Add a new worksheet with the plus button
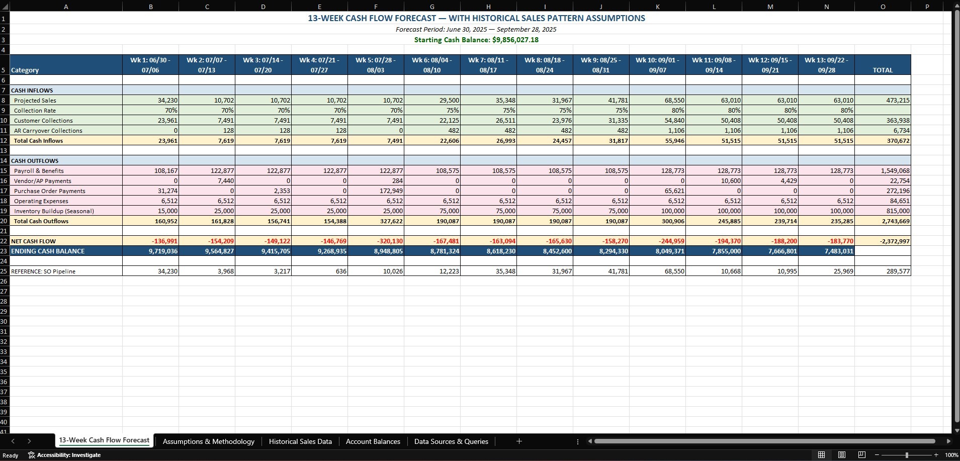Viewport: 960px width, 461px height. 519,441
